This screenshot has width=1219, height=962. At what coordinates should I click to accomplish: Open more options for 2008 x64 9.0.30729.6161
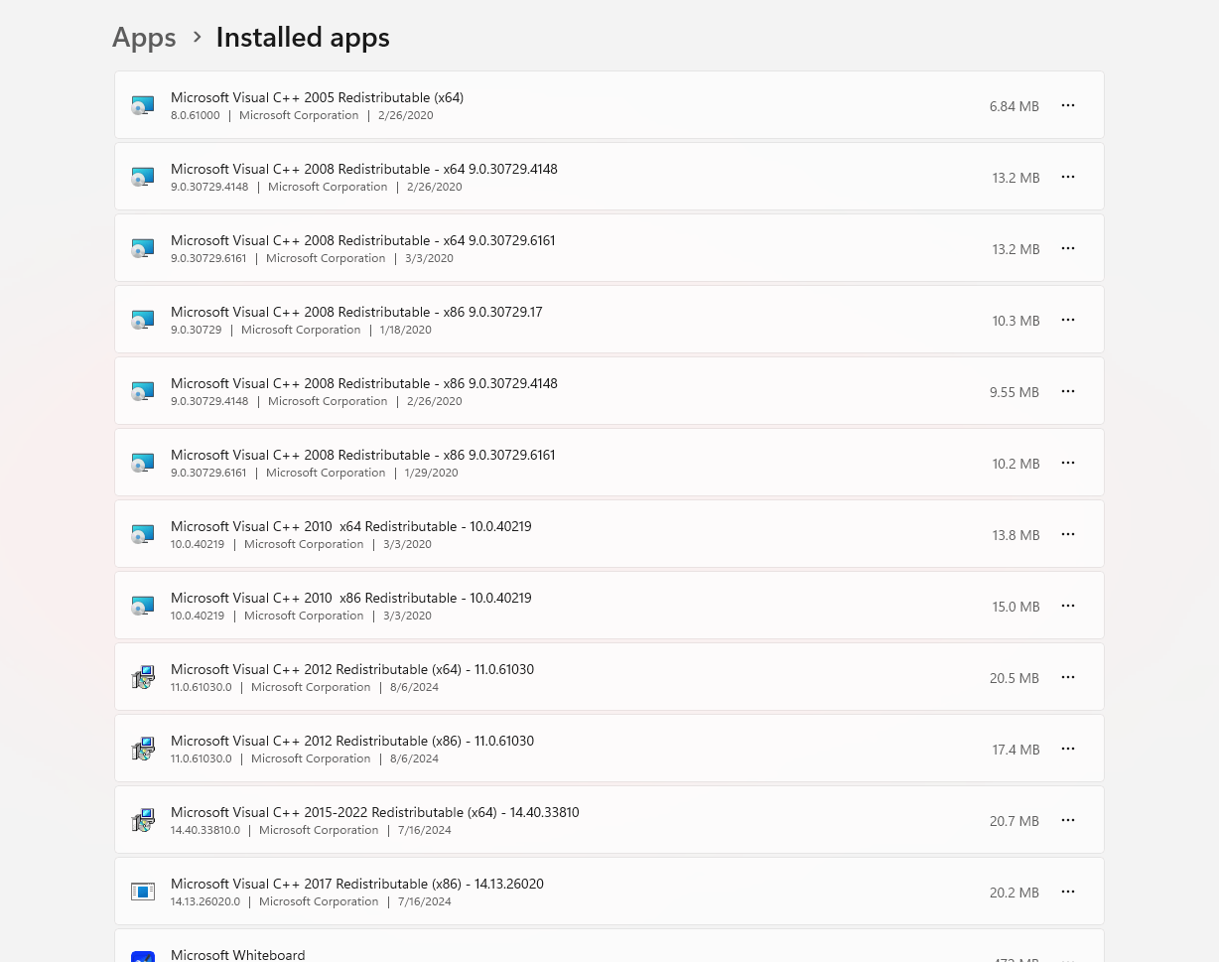click(x=1068, y=248)
